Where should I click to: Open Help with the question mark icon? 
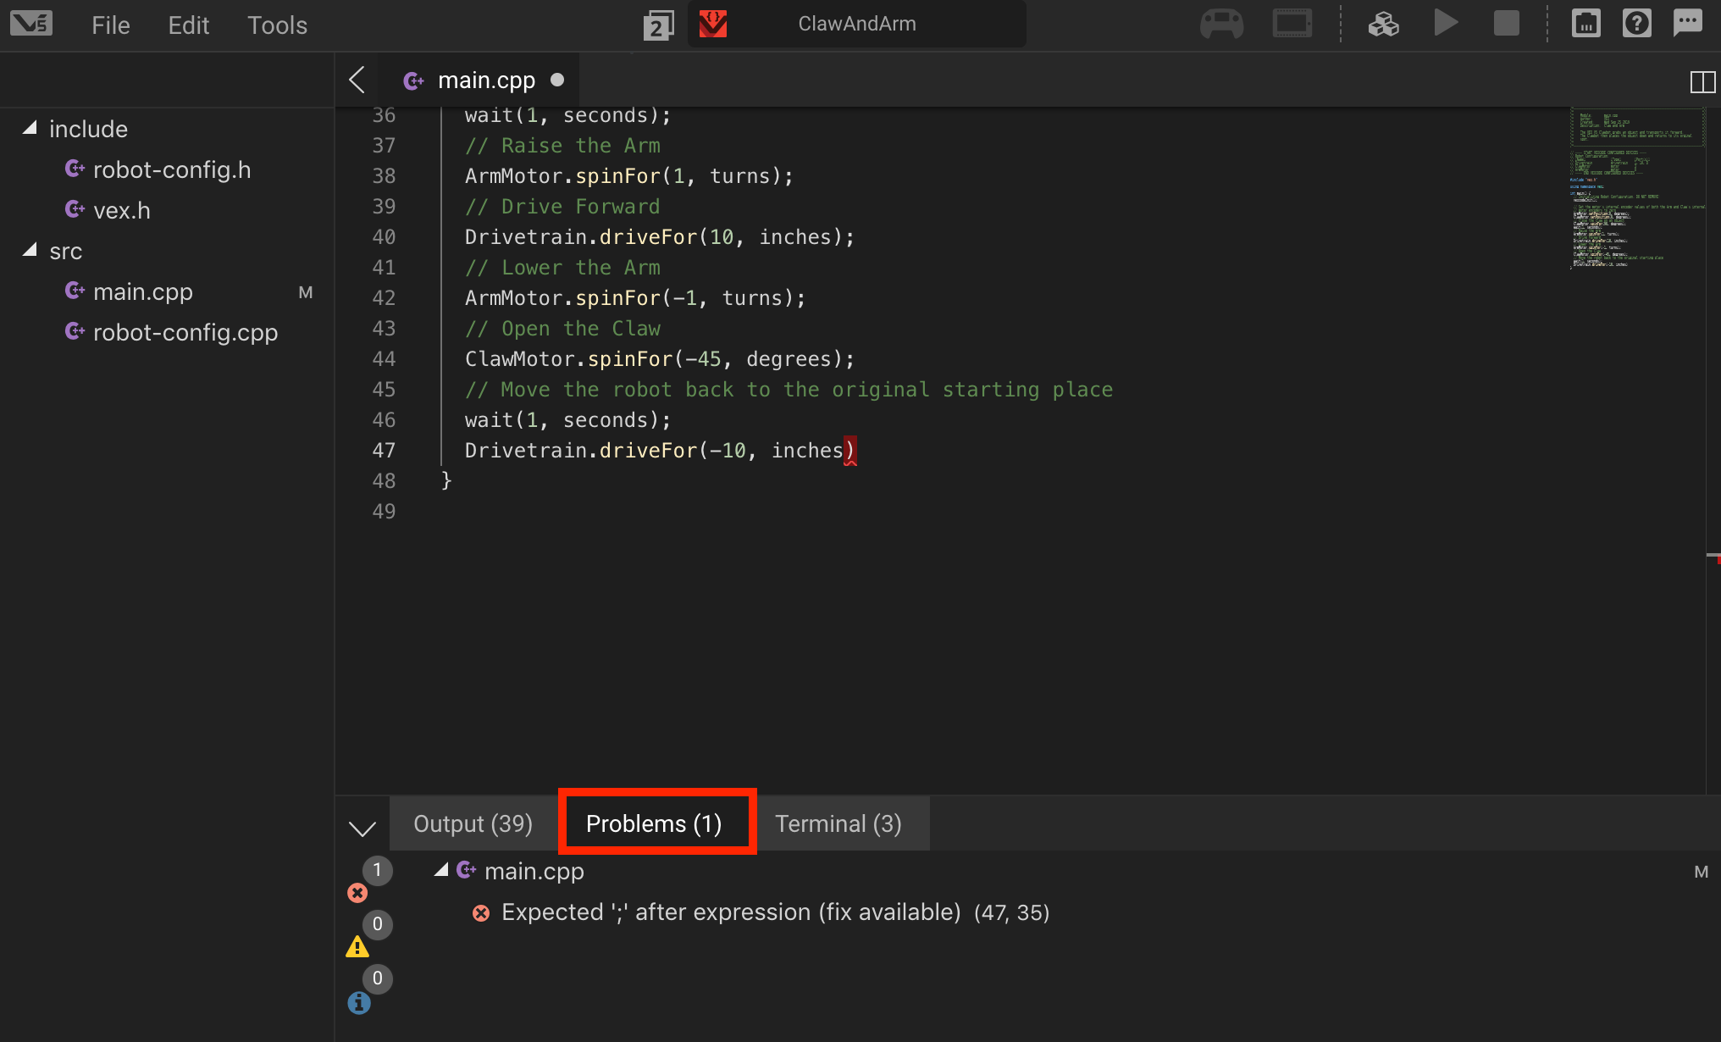pos(1637,23)
